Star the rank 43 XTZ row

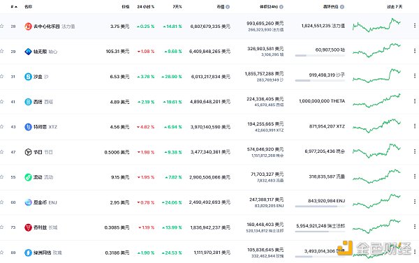2,126
